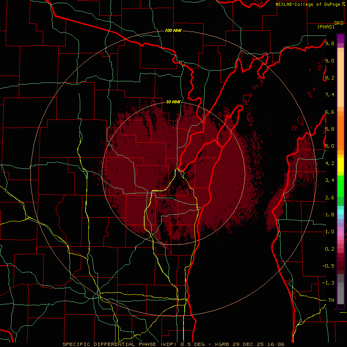Click the 1.8 scale value
Image resolution: width=347 pixels, height=347 pixels.
(x=330, y=215)
